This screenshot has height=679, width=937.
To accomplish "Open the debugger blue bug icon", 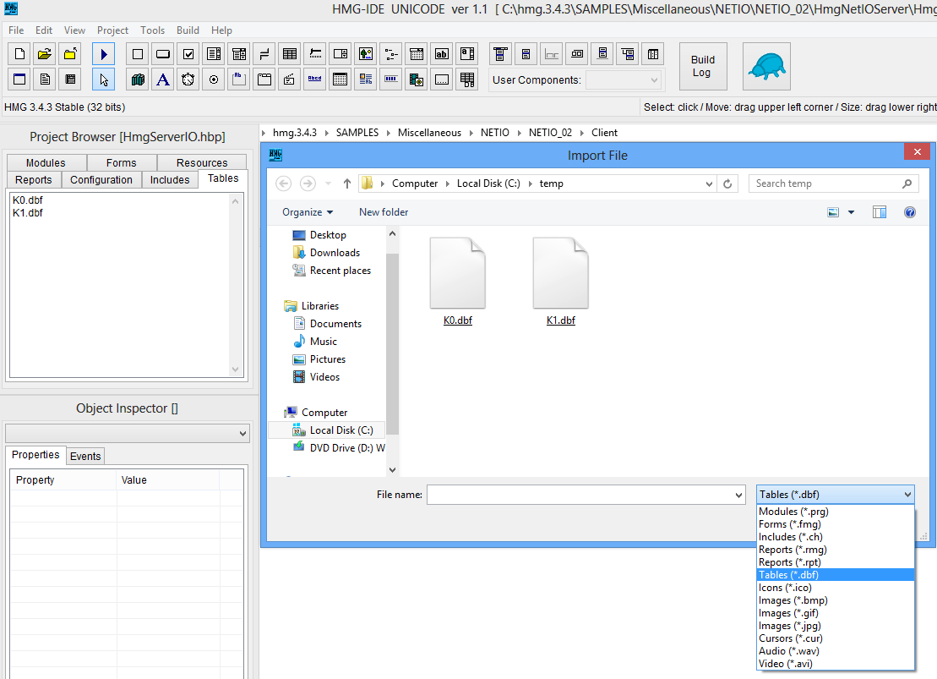I will [766, 67].
